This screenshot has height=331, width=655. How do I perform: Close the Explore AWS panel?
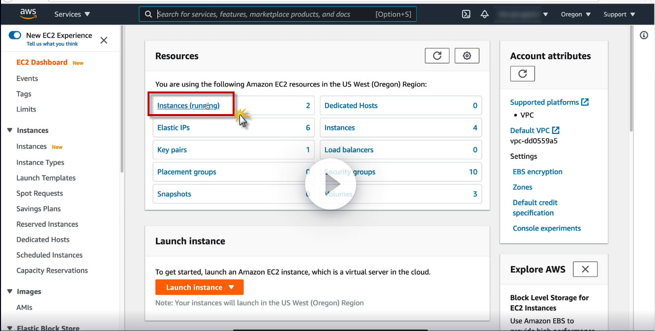[x=585, y=269]
